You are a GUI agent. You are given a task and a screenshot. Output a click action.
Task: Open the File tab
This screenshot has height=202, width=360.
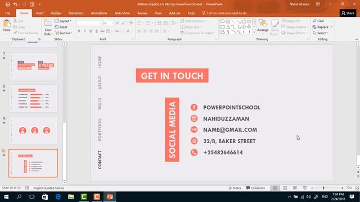pos(7,13)
